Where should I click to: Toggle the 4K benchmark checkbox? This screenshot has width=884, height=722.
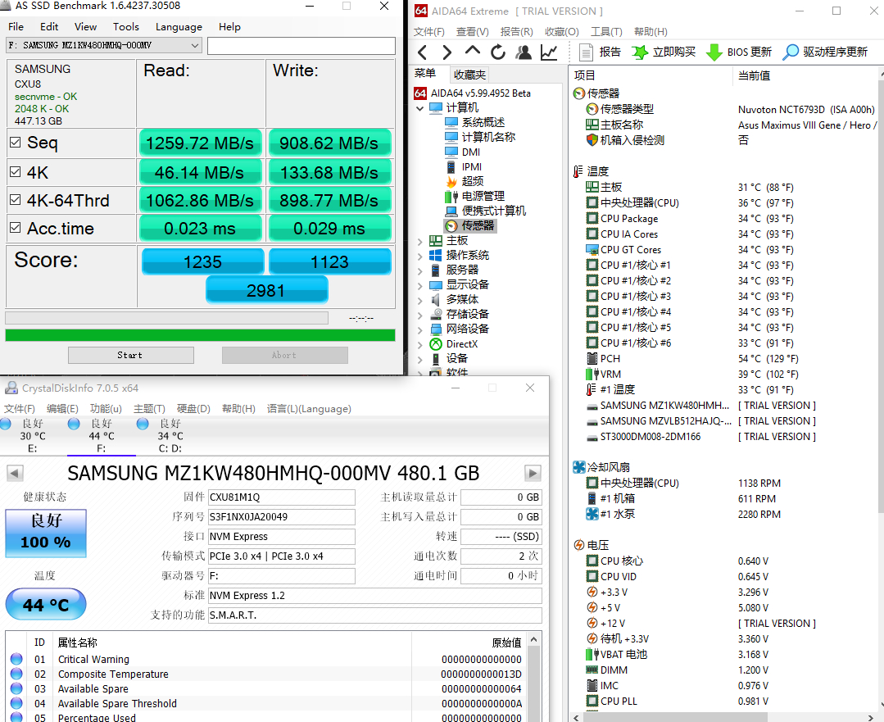[16, 172]
